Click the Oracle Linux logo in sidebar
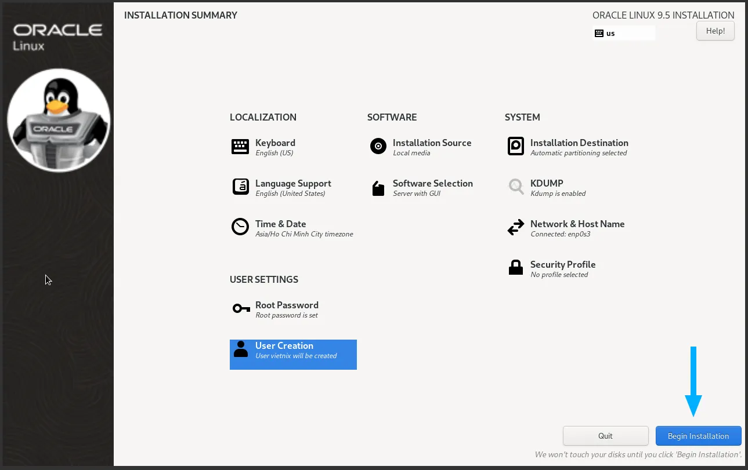Screen dimensions: 748x470 coord(57,36)
